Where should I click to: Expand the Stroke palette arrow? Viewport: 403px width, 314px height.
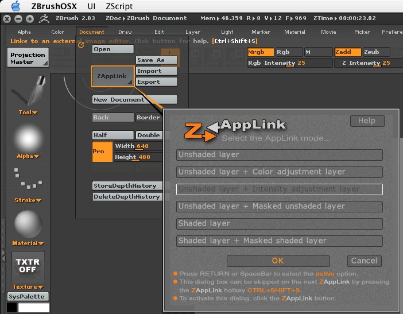(x=38, y=201)
